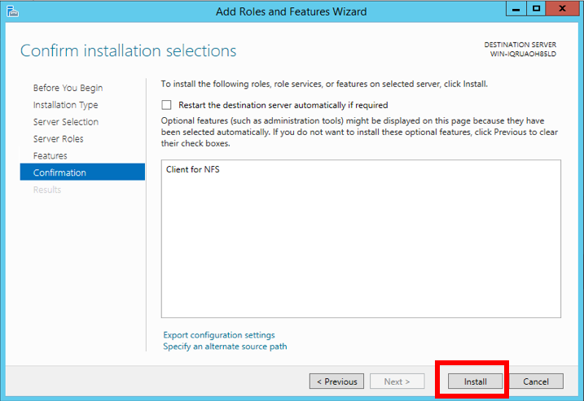Select Client for NFS in the list

[x=193, y=170]
